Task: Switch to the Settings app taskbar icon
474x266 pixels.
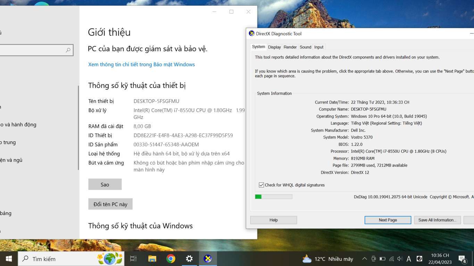Action: 189,259
